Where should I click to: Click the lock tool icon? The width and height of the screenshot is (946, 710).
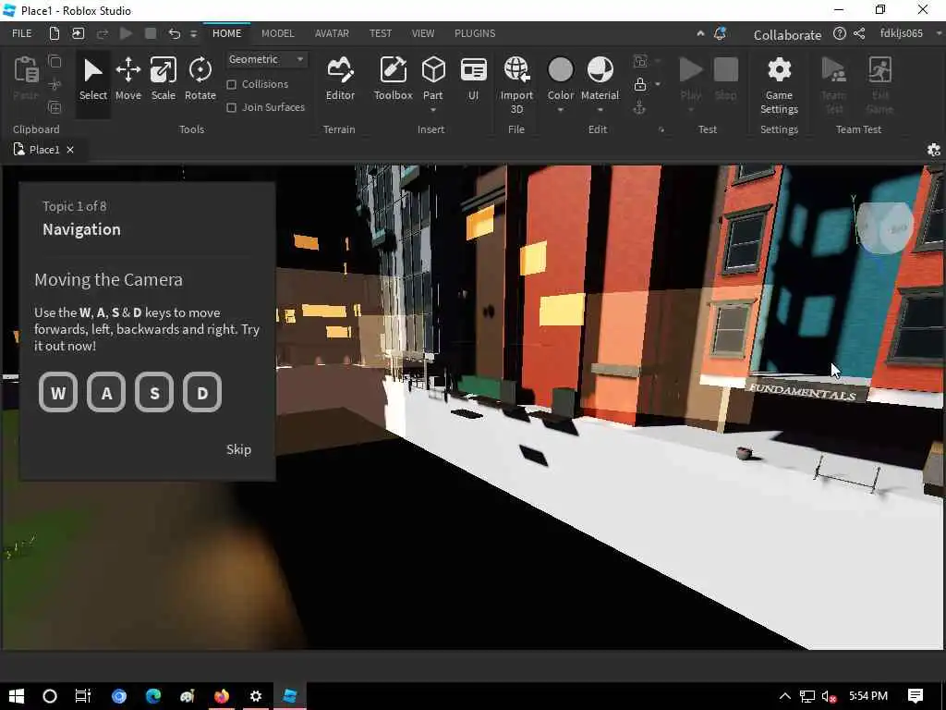(640, 84)
